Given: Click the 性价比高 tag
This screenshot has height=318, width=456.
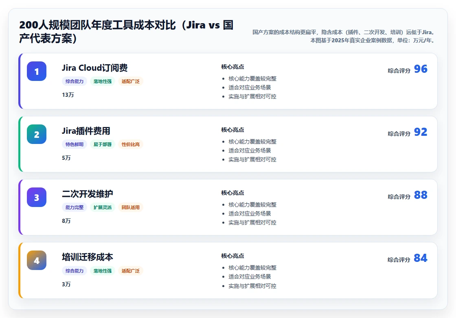Looking at the screenshot, I should [x=131, y=144].
